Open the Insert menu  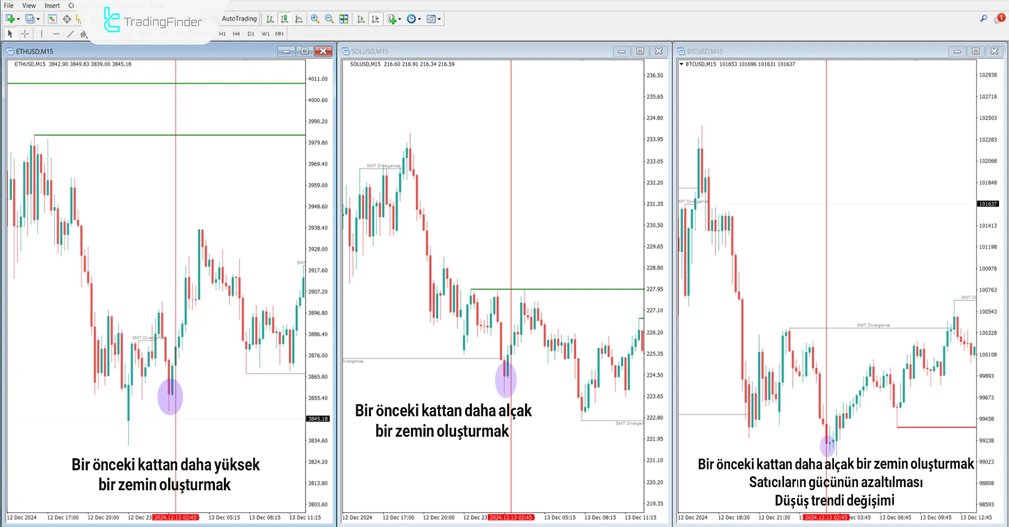point(52,5)
